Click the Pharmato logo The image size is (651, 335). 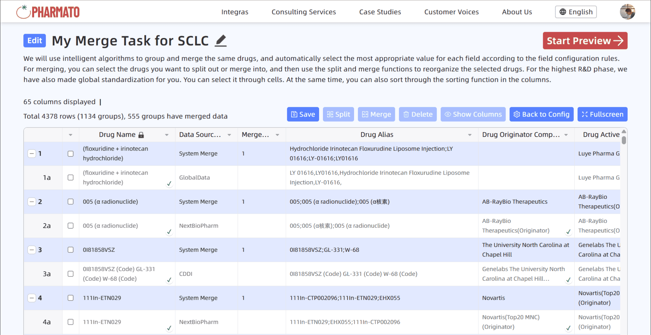(48, 12)
